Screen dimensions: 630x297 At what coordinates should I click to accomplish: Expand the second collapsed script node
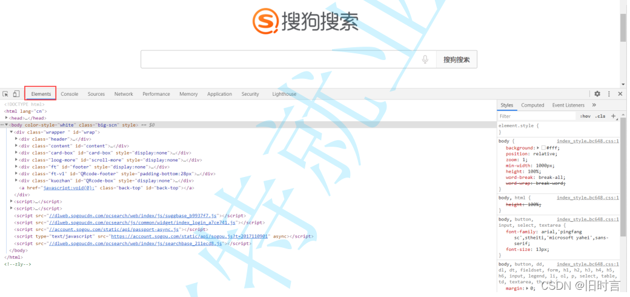coord(12,209)
